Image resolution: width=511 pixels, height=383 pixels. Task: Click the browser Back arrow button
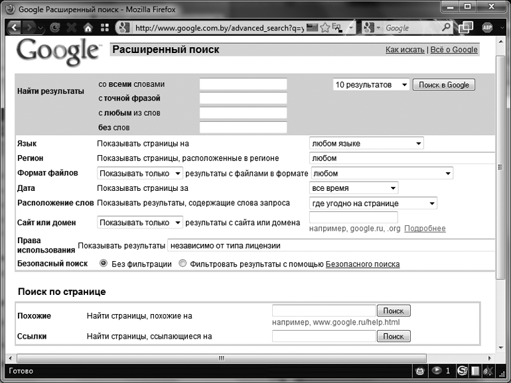click(x=15, y=28)
